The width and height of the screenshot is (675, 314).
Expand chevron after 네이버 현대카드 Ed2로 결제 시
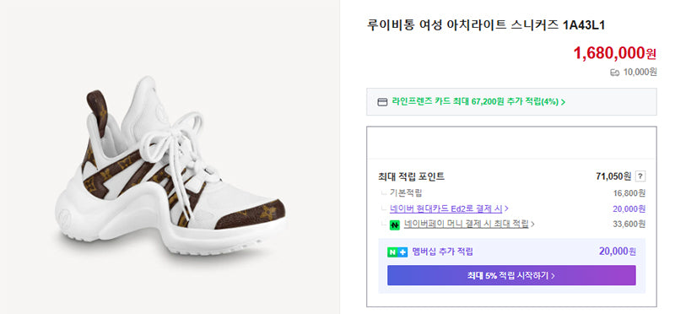[x=507, y=208]
